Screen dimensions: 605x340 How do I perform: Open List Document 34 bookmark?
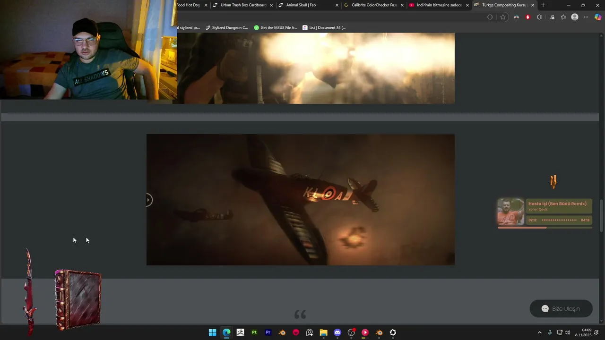tap(324, 28)
